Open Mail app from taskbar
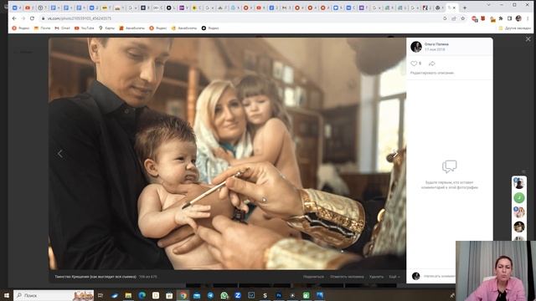This screenshot has height=301, width=536. coord(197,295)
